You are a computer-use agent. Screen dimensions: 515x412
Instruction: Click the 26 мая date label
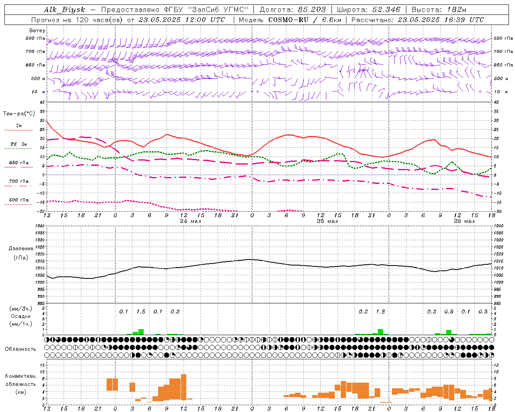464,221
